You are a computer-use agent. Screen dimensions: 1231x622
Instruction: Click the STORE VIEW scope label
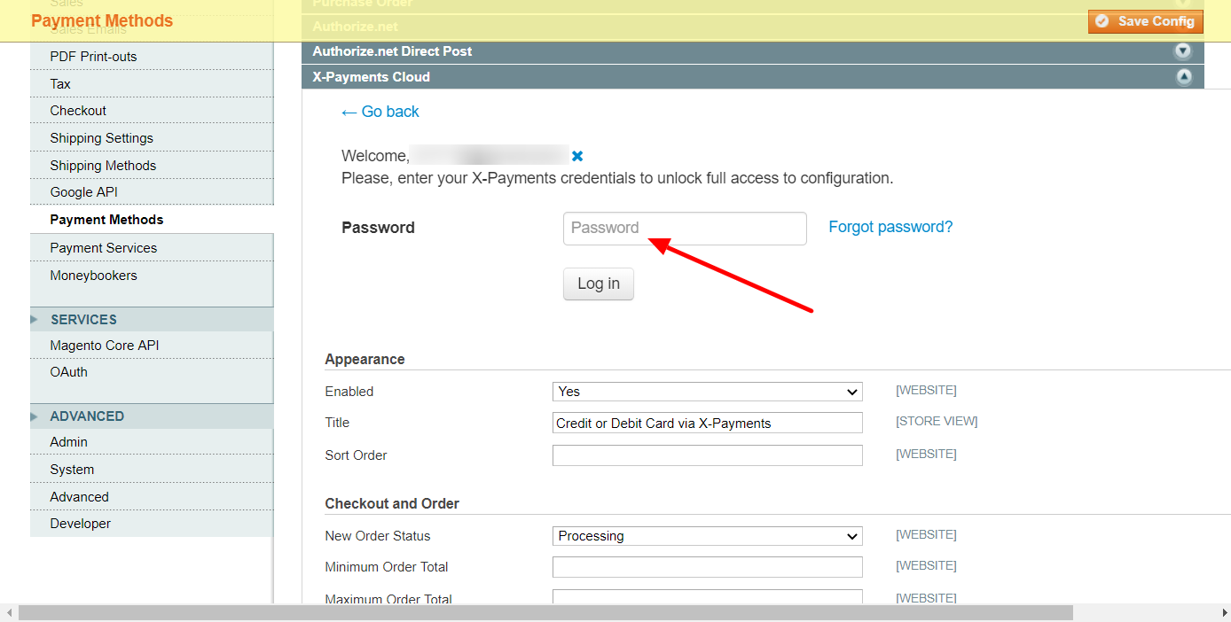pyautogui.click(x=937, y=422)
